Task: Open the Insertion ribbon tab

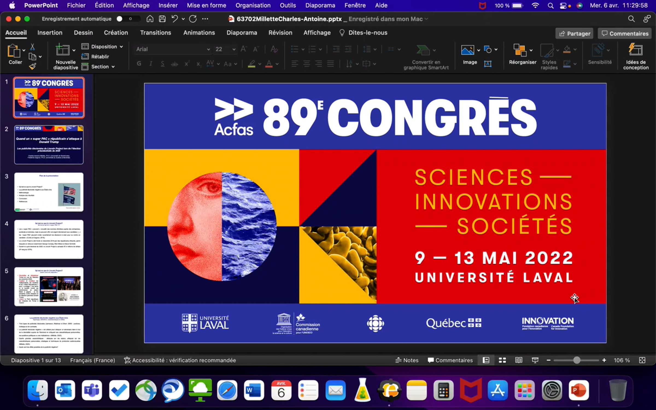Action: 50,33
